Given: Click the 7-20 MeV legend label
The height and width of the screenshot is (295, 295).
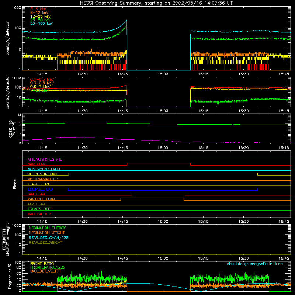Looking at the screenshot, I should [x=40, y=90].
